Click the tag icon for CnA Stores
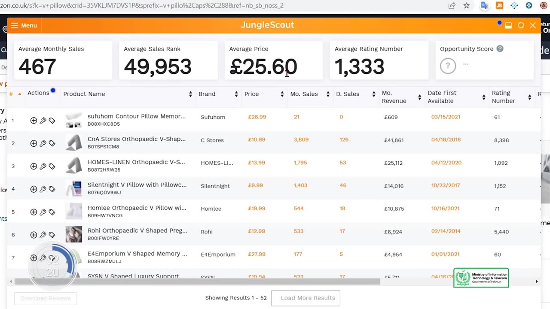This screenshot has width=550, height=309. point(52,143)
